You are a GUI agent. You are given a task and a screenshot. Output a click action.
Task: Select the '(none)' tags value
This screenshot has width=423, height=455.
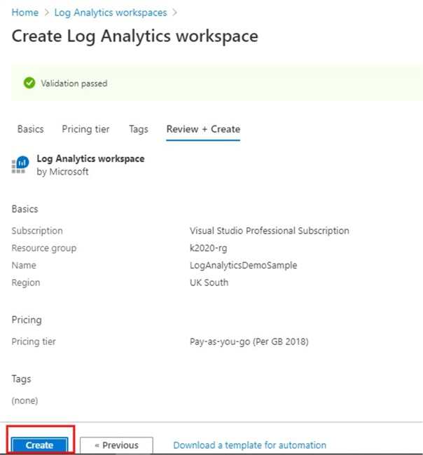(x=25, y=400)
